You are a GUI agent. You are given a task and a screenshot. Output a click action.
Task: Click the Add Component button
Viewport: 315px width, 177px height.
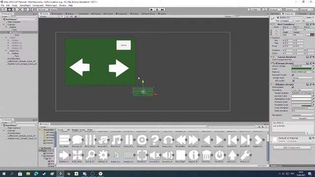(292, 147)
